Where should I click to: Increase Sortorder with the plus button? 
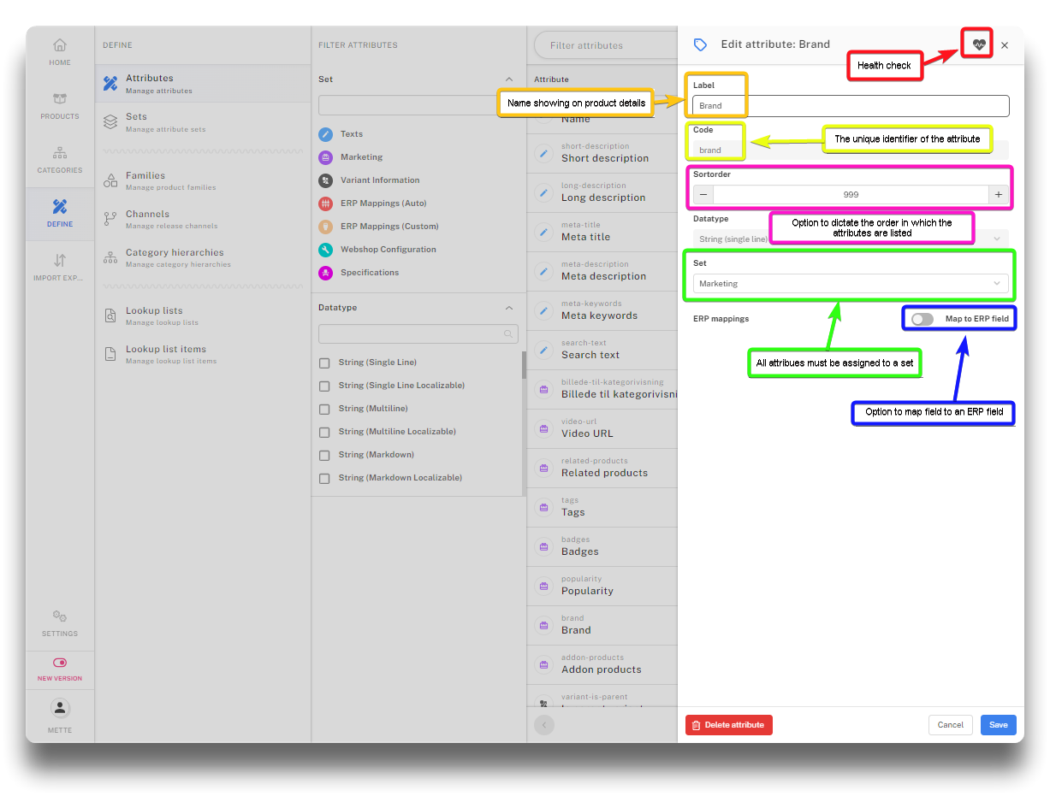pyautogui.click(x=998, y=195)
